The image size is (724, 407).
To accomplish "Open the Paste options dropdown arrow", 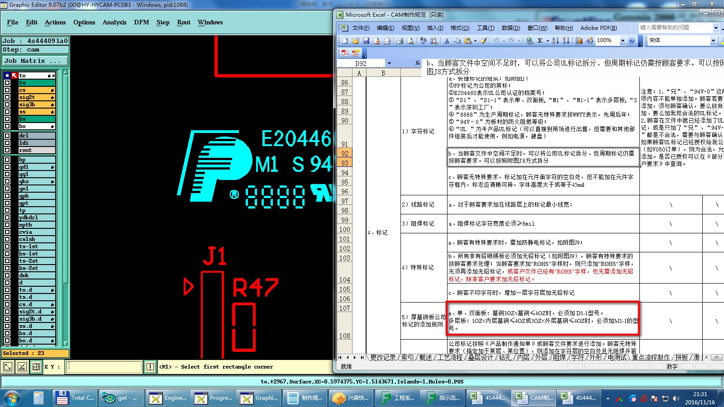I will [475, 41].
